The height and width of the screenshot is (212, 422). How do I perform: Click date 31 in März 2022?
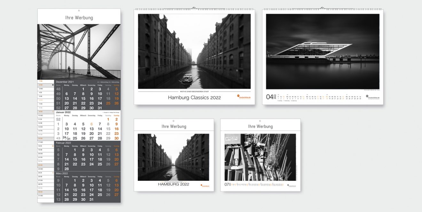91,200
